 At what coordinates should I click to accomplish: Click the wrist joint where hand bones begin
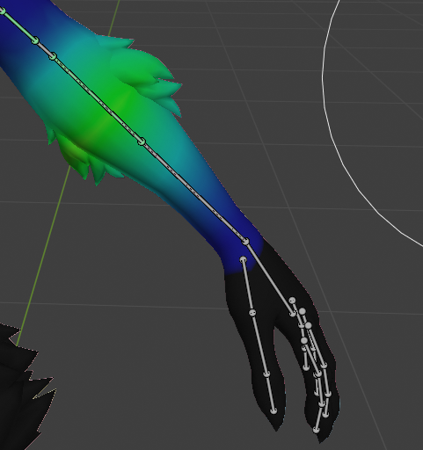coord(245,242)
